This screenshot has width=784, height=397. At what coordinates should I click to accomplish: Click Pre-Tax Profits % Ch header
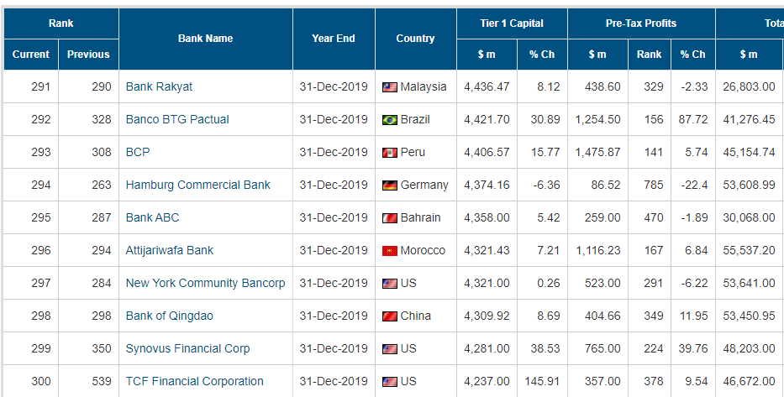[x=693, y=55]
